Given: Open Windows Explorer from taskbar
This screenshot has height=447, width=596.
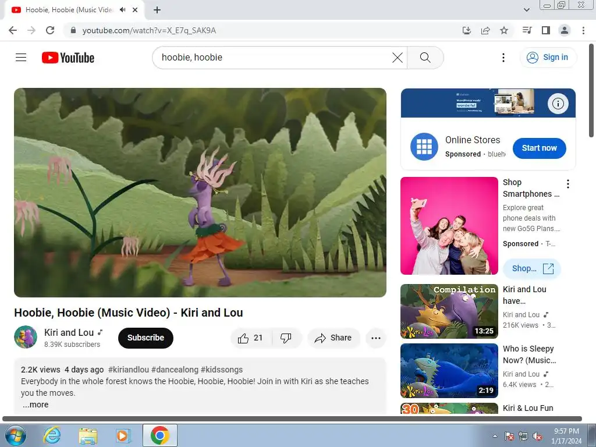Looking at the screenshot, I should click(88, 435).
